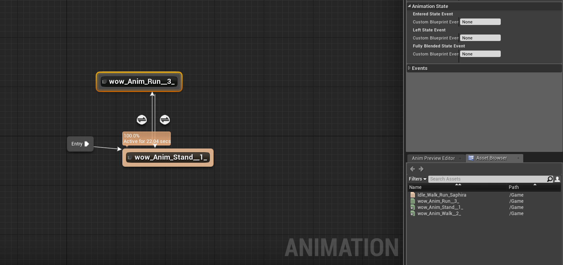Click the /Game path of Idle_Walk_Run_Saphira
This screenshot has height=265, width=563.
[516, 195]
